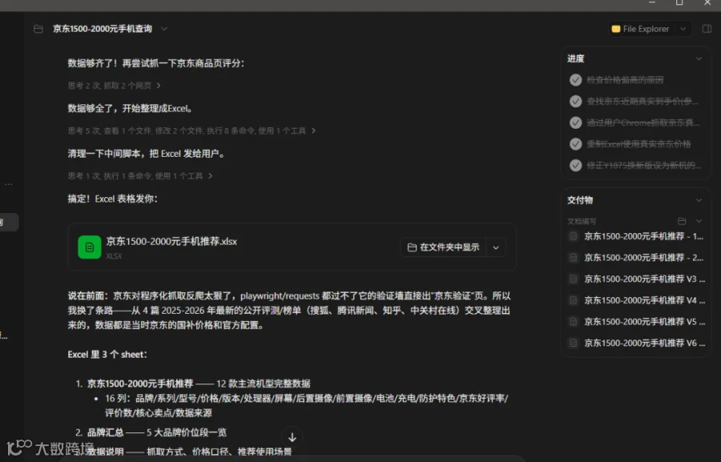This screenshot has height=462, width=721.
Task: Open deliverable 京东1500-2000元手机推荐 - 2
Action: point(636,258)
